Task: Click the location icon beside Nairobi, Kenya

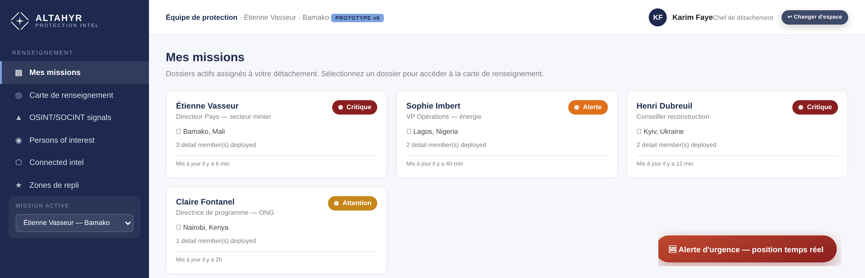Action: [x=179, y=227]
